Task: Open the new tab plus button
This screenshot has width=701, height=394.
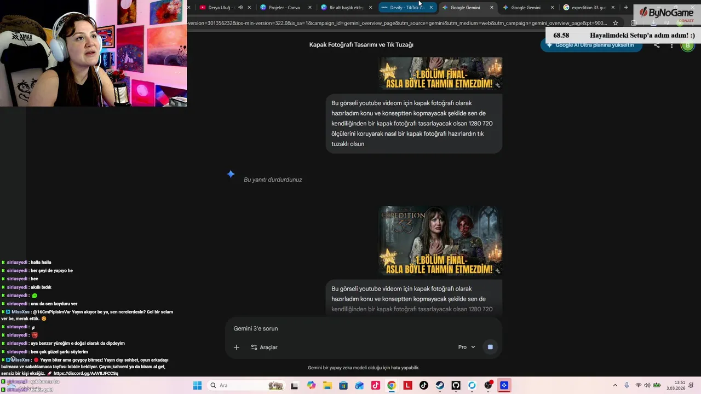Action: click(x=626, y=8)
